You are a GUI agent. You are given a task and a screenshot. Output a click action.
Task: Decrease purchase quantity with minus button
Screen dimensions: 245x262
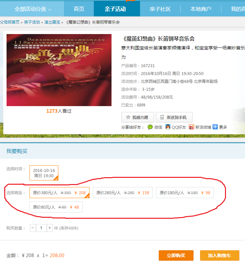click(x=33, y=228)
